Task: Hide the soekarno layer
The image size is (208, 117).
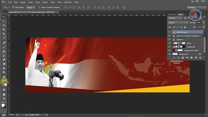Action: point(169,39)
